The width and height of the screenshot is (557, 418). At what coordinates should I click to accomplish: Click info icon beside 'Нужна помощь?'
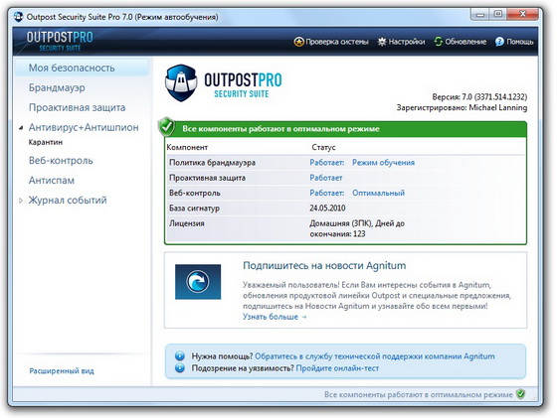pos(180,355)
